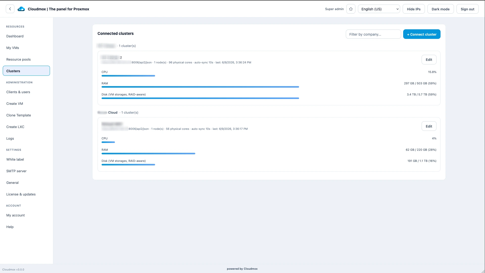485x273 pixels.
Task: Click the back arrow icon in header
Action: click(x=10, y=9)
